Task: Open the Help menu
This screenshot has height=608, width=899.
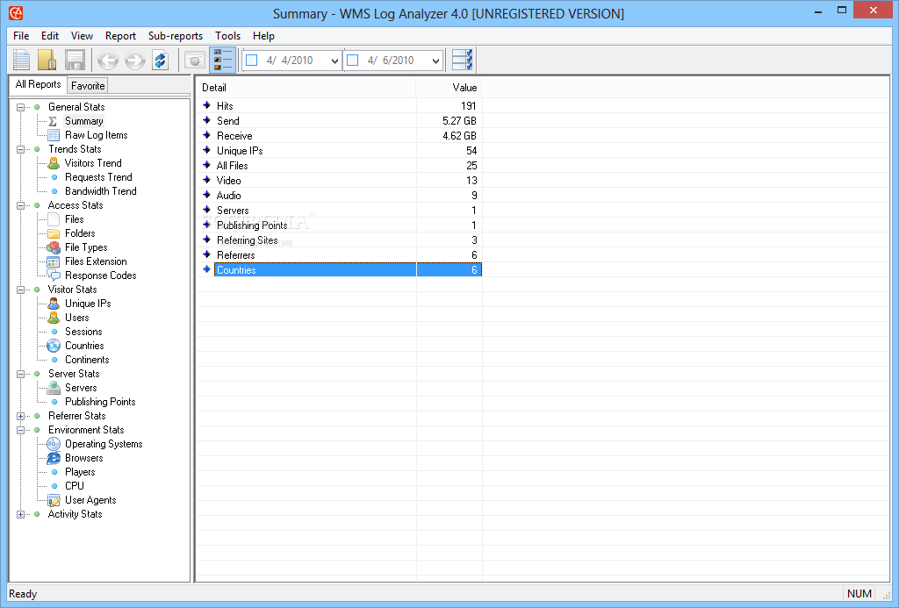Action: point(263,35)
